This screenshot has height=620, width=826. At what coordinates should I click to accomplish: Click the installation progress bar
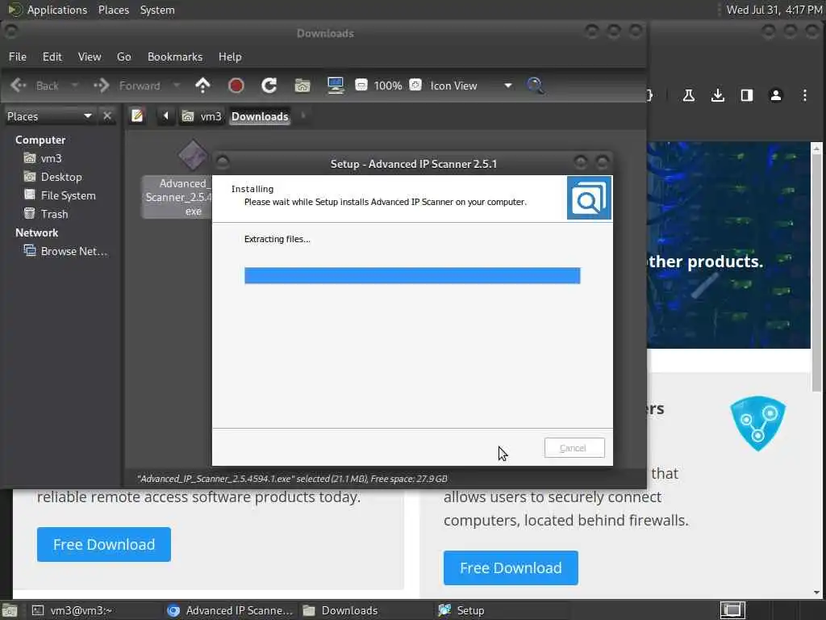412,275
